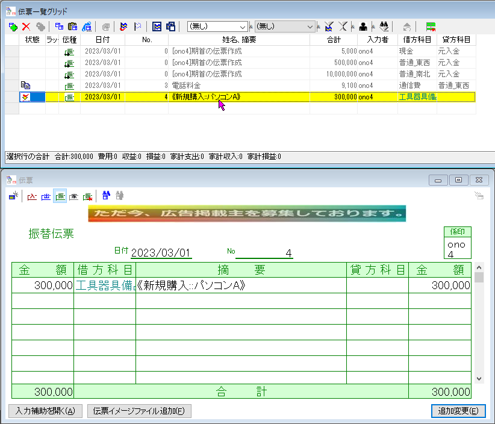Sort by the 日付 column header

[102, 40]
